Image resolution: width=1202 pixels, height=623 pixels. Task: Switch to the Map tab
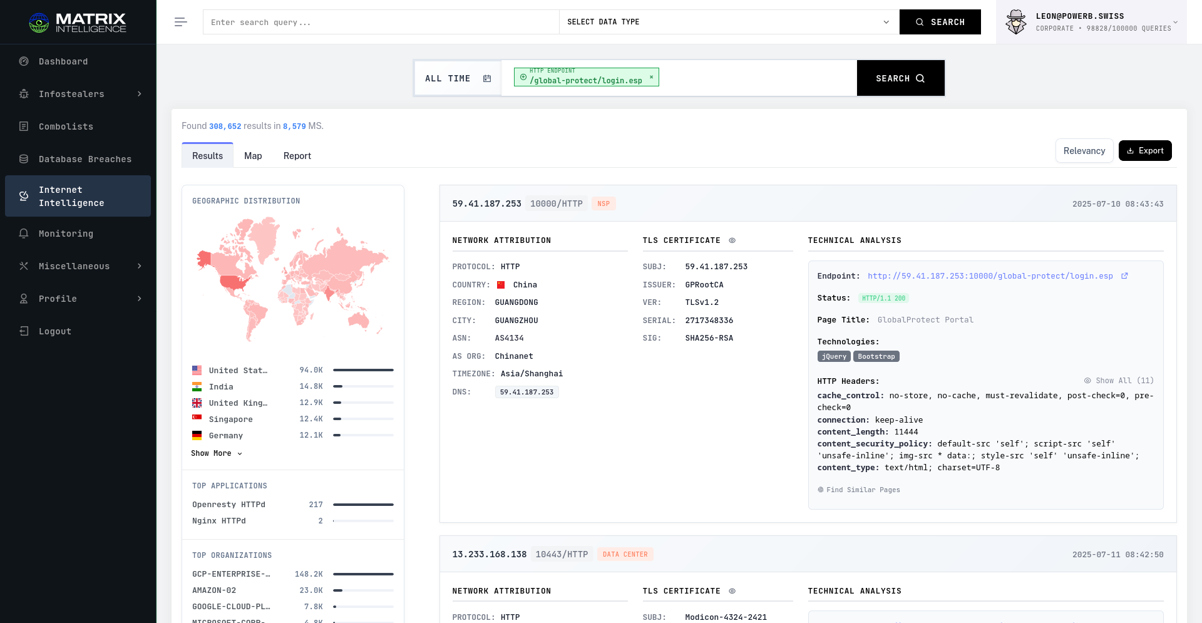click(253, 156)
